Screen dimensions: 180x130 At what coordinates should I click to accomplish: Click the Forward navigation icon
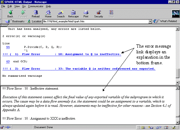tap(23, 14)
